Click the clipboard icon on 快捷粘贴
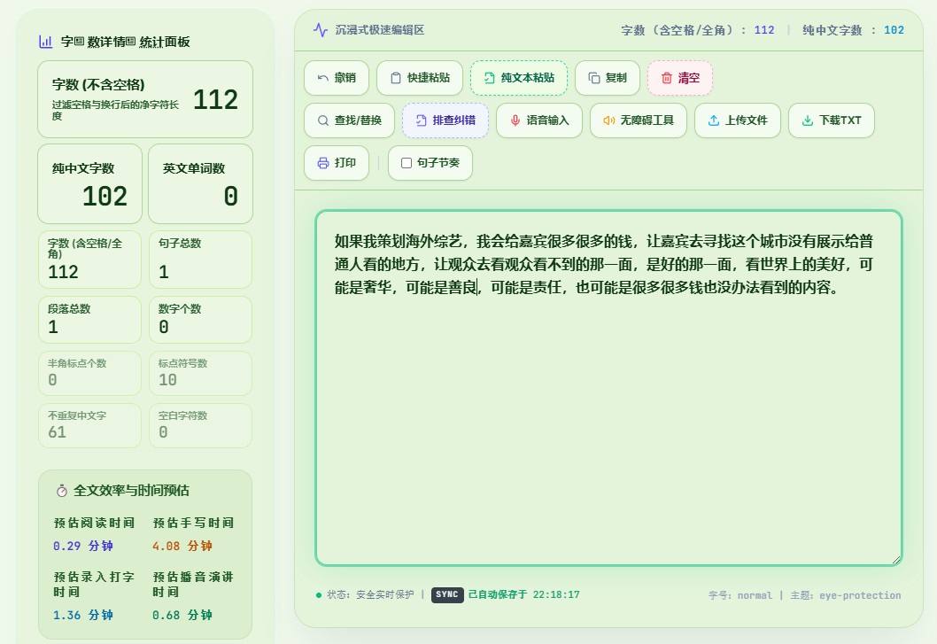Viewport: 937px width, 644px height. 396,78
